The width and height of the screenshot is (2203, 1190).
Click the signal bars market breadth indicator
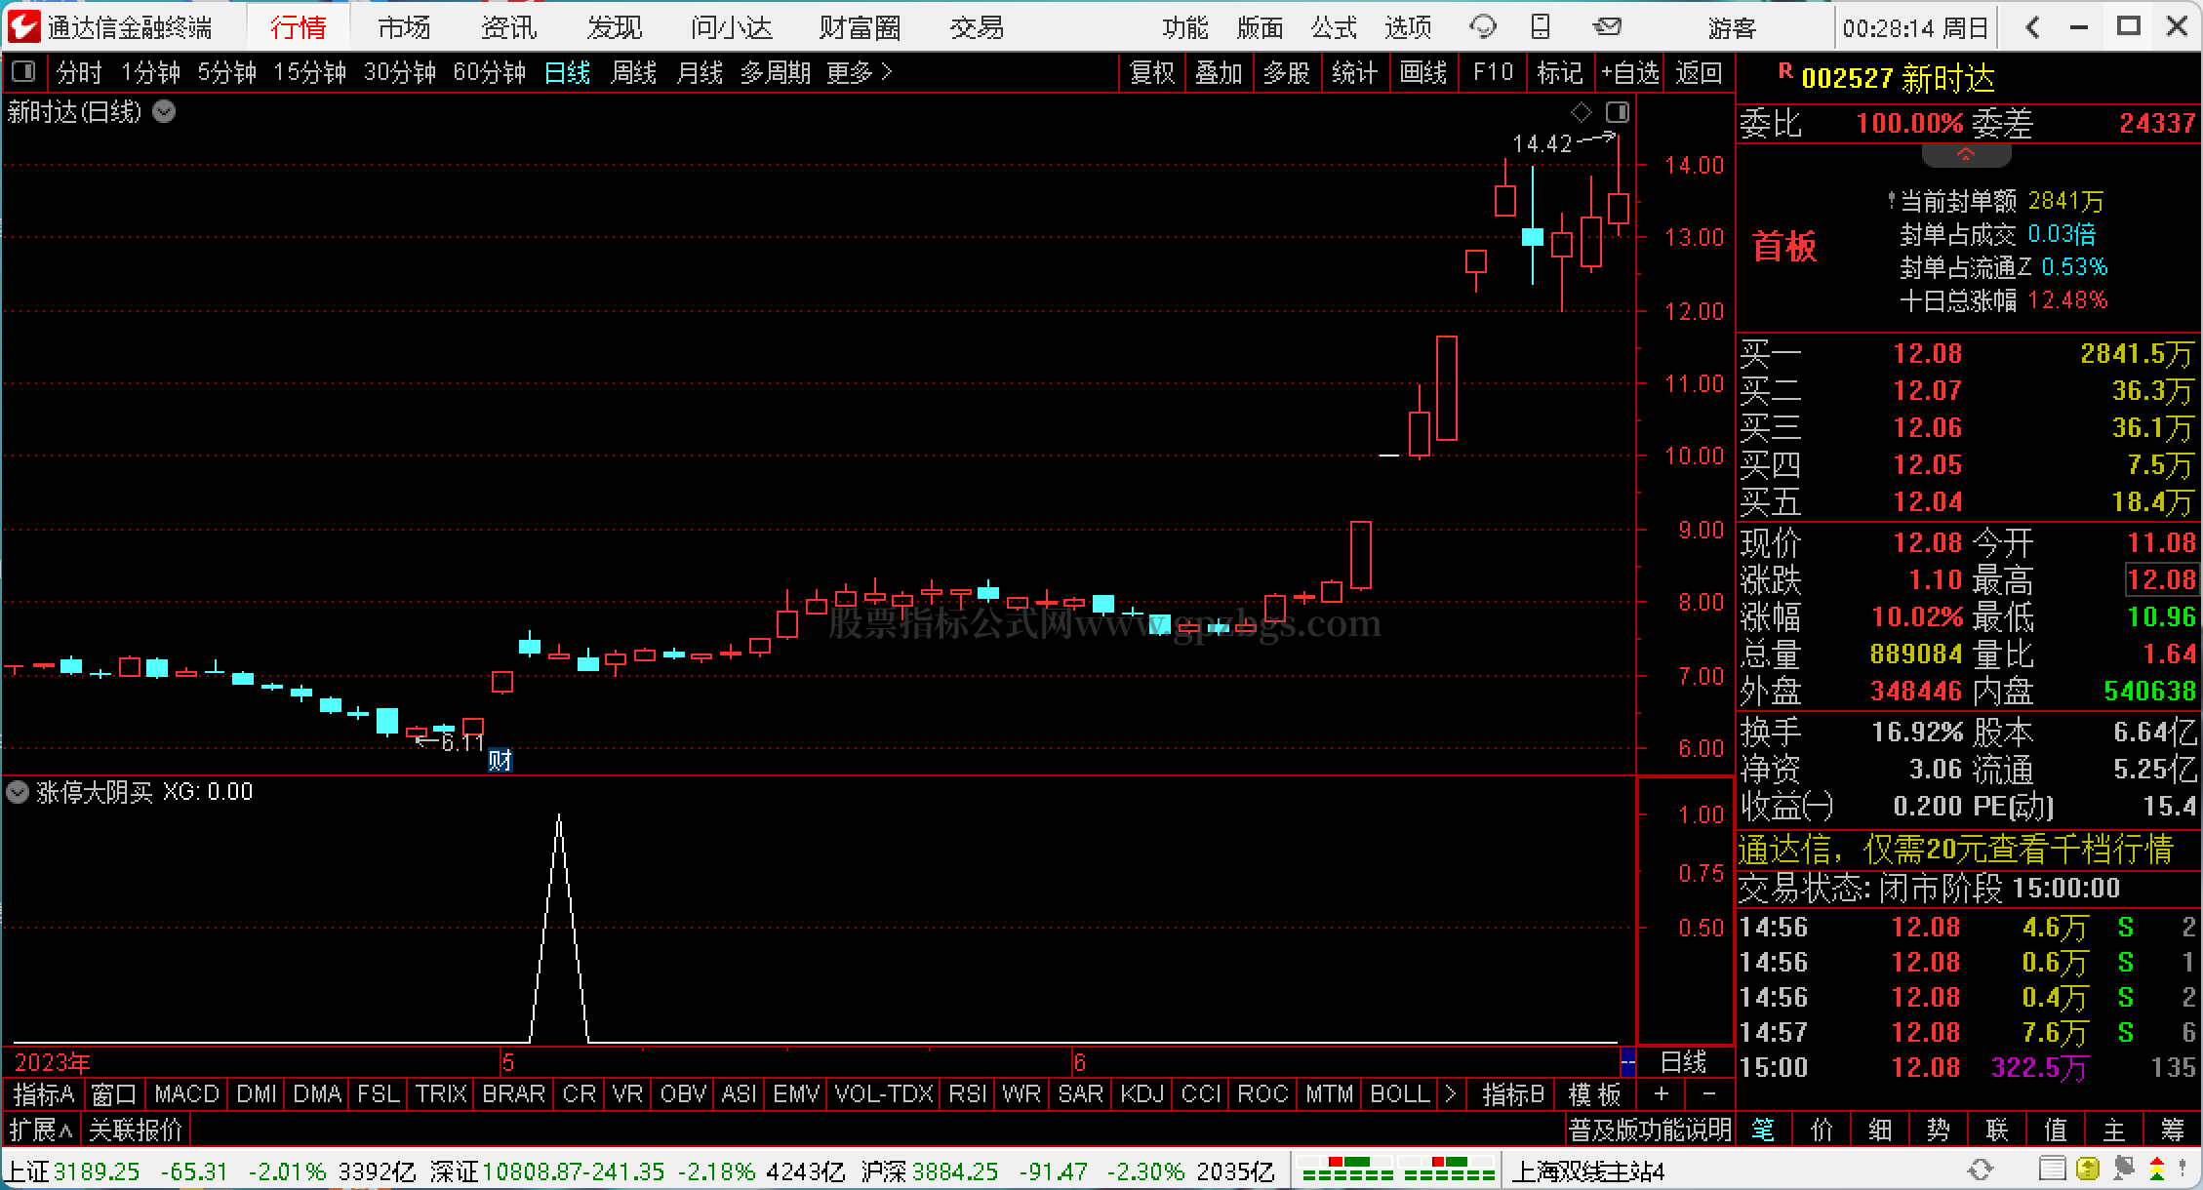(1397, 1170)
